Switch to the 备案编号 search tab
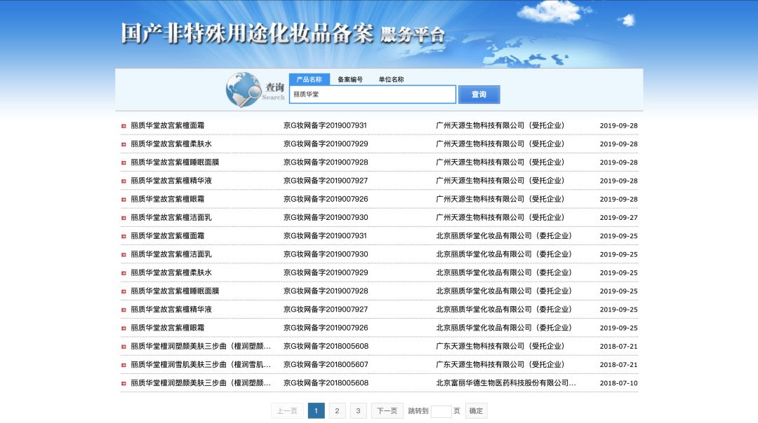Image resolution: width=758 pixels, height=423 pixels. [350, 79]
